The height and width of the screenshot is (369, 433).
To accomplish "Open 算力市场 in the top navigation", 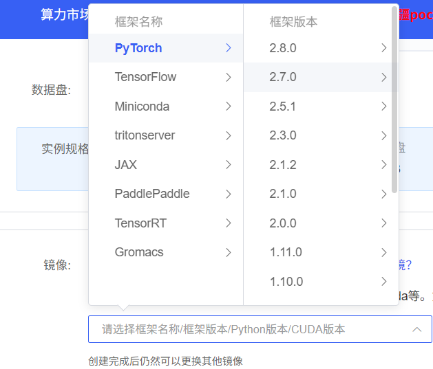I will [x=65, y=14].
